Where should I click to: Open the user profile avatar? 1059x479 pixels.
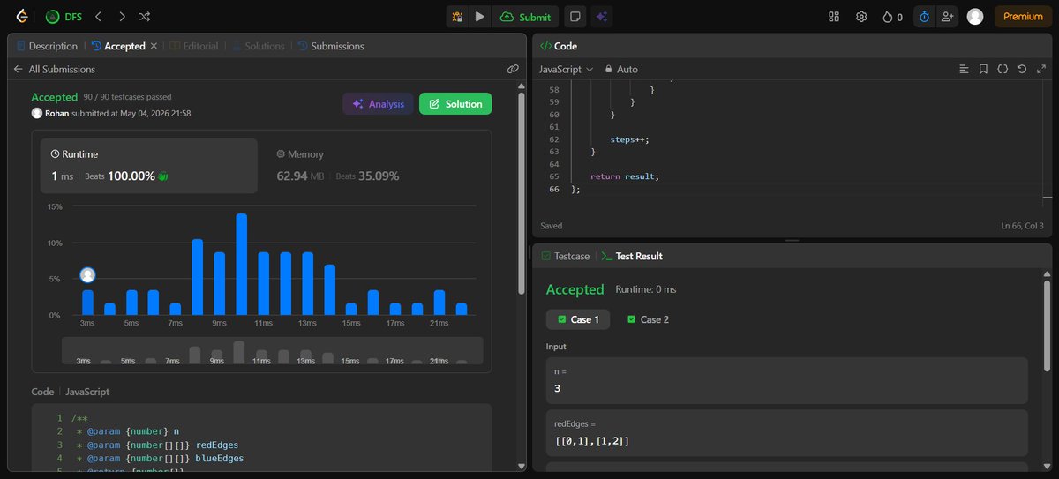point(975,16)
